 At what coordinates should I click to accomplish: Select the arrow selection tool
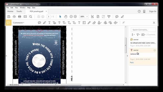60,17
